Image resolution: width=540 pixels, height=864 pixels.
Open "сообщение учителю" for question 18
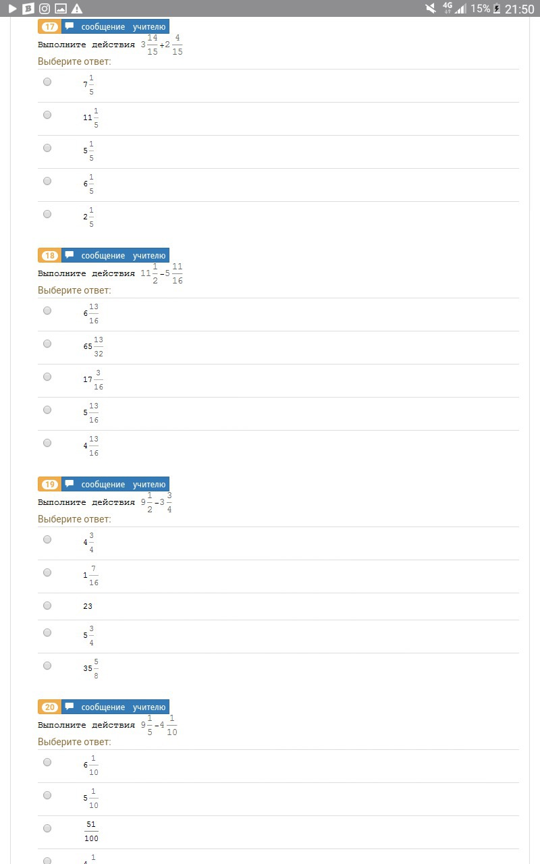click(123, 256)
